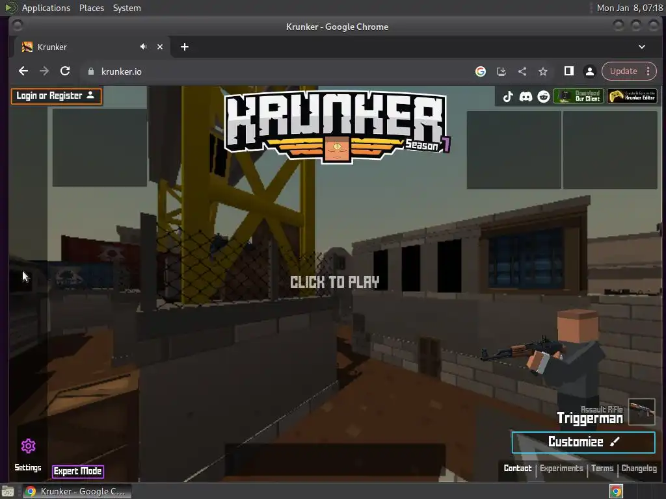Bookmark this page with the star
666x499 pixels.
pos(543,71)
